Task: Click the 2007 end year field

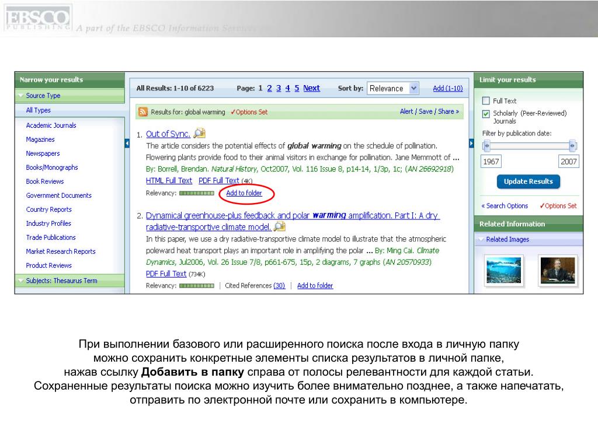Action: pos(568,162)
